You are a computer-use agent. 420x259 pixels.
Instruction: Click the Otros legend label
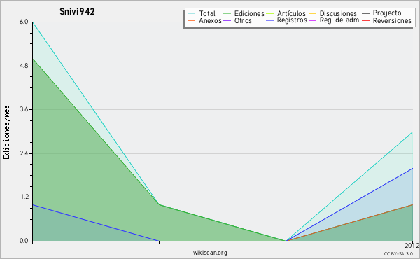(243, 20)
